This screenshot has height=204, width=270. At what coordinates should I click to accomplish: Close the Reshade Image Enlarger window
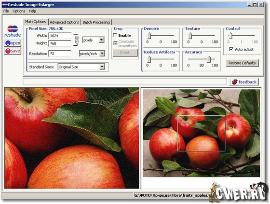(x=261, y=5)
